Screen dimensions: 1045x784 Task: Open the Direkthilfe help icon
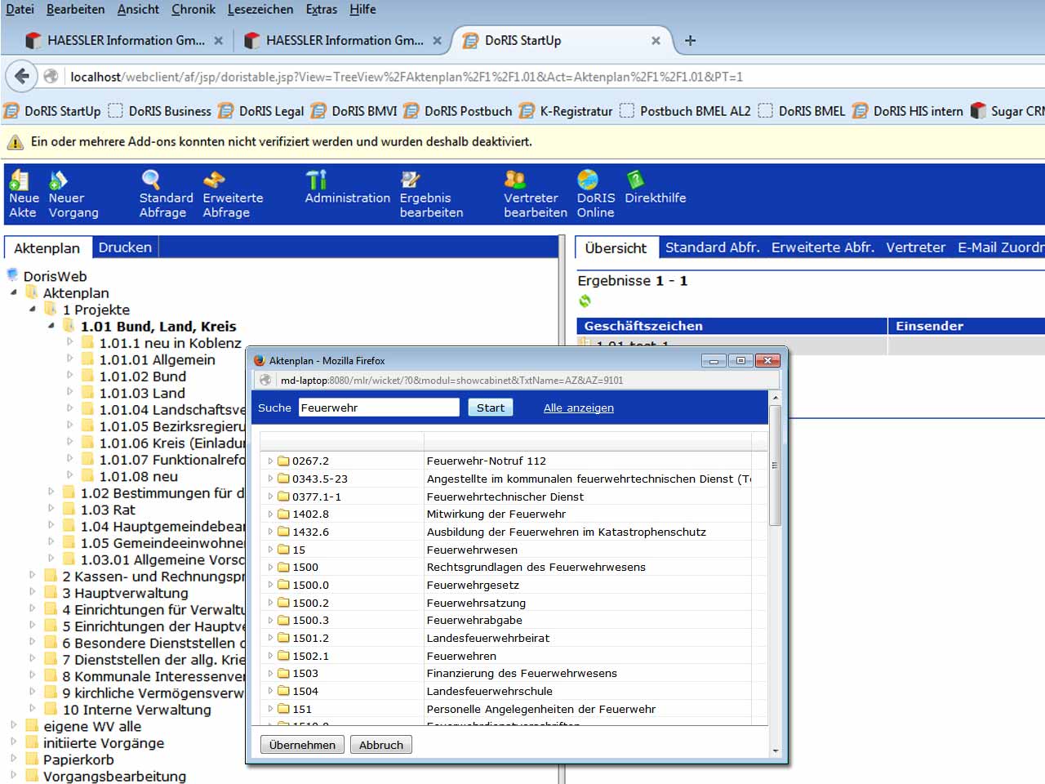pyautogui.click(x=635, y=180)
